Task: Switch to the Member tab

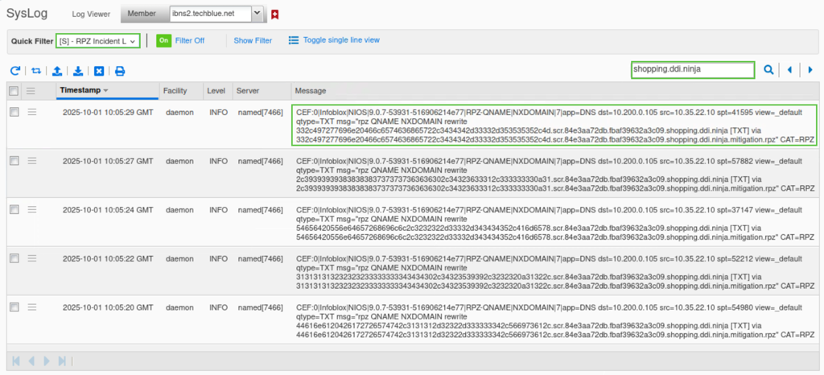Action: [142, 14]
